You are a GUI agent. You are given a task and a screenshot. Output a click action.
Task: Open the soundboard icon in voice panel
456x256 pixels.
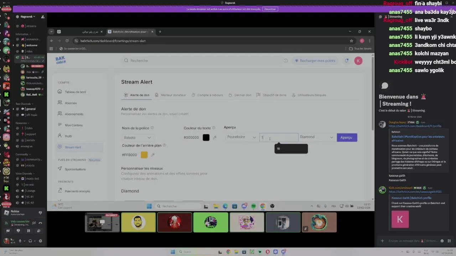tap(39, 231)
